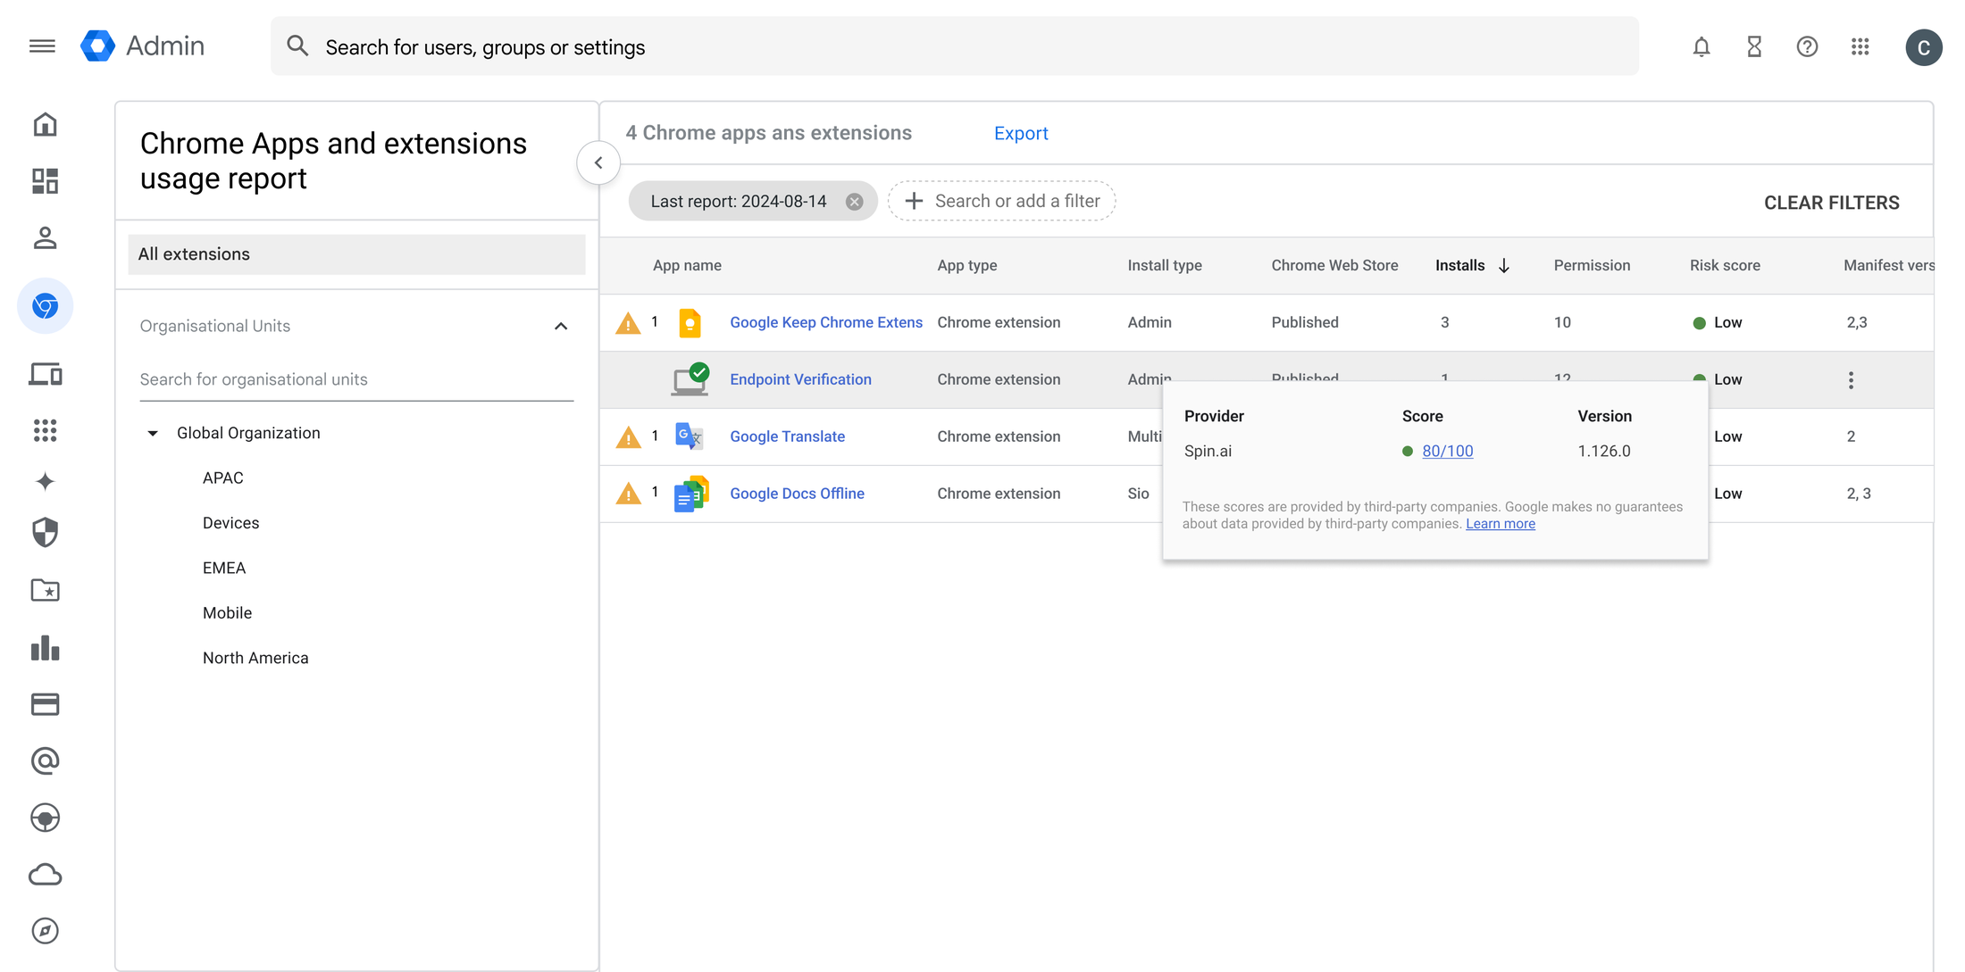Click the organisational units search field
This screenshot has width=1965, height=972.
355,379
